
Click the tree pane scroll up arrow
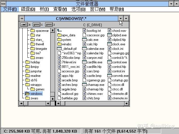[x=53, y=30]
